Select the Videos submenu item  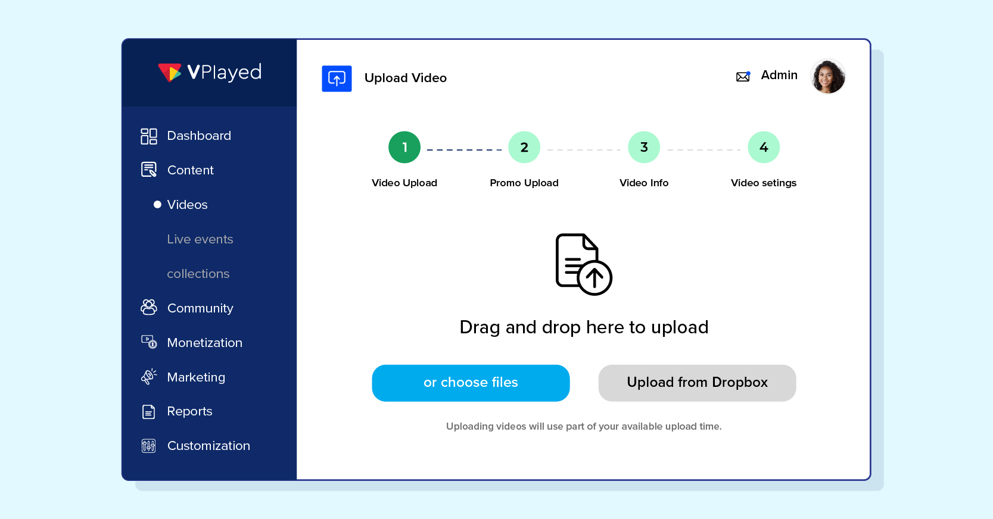tap(187, 205)
